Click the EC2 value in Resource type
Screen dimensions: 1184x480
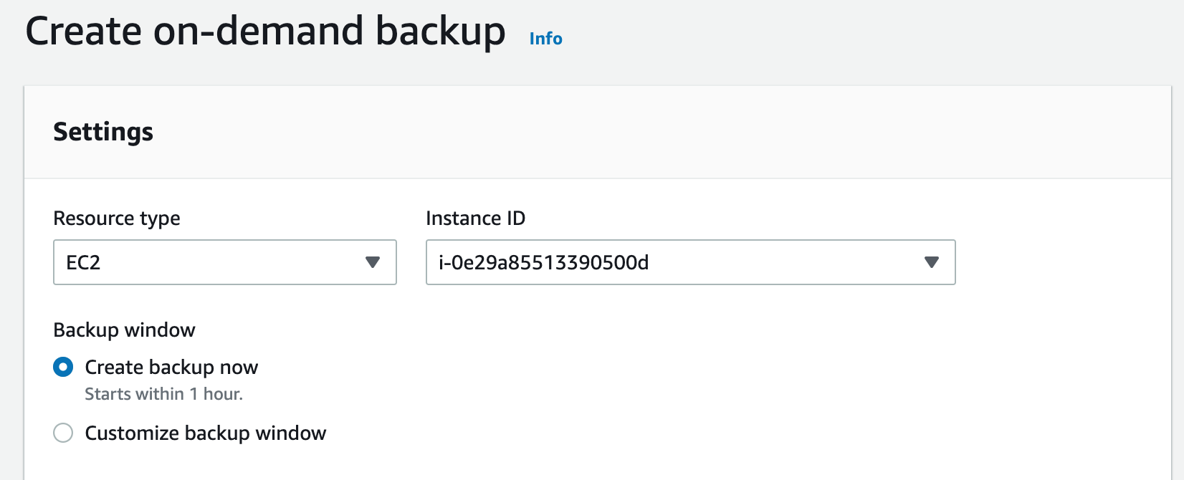coord(83,263)
